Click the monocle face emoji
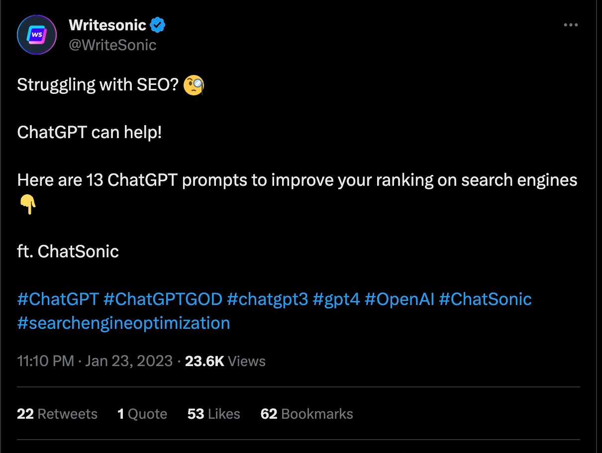The image size is (602, 453). tap(194, 85)
